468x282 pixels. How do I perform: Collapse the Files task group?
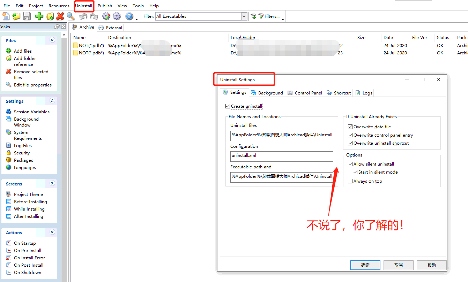[x=52, y=40]
